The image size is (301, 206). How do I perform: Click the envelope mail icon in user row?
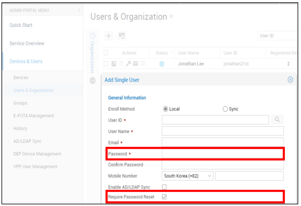tap(135, 64)
